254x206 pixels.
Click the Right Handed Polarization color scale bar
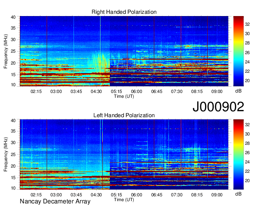(x=238, y=51)
